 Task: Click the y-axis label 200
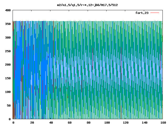click(x=8, y=65)
